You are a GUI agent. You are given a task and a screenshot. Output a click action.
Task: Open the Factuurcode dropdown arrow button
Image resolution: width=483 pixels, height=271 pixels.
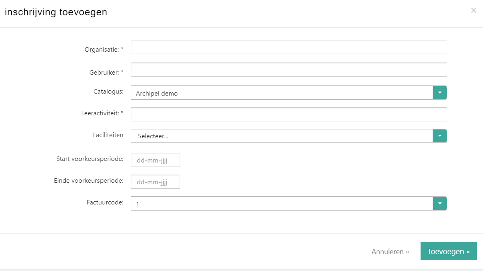pyautogui.click(x=439, y=204)
